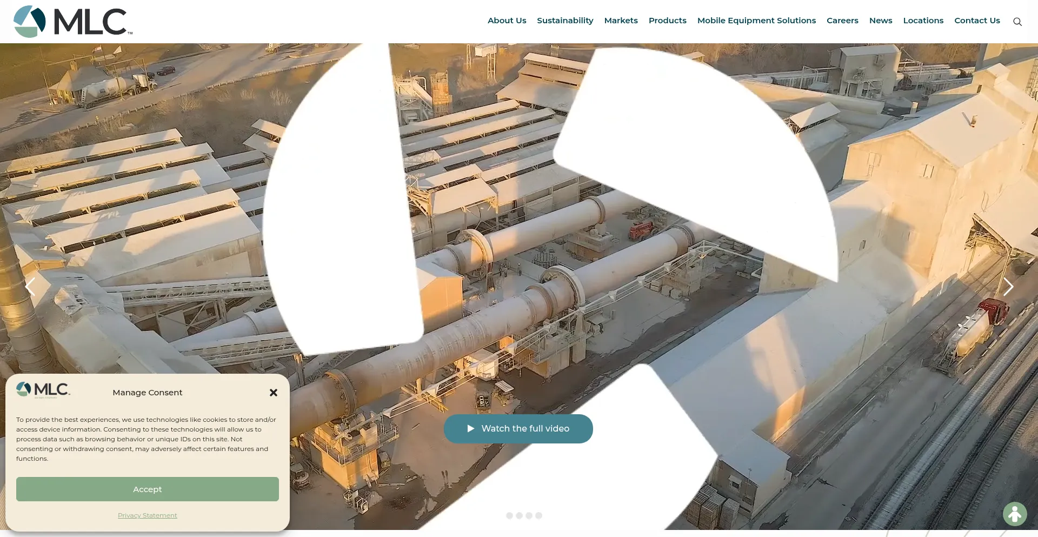Viewport: 1038px width, 537px height.
Task: Accept the cookie consent
Action: click(148, 489)
